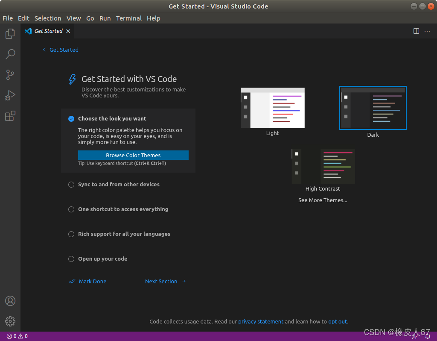
Task: Open notifications via the bell icon
Action: (428, 336)
